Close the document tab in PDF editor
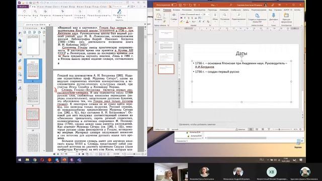The width and height of the screenshot is (322, 181). (x=49, y=25)
